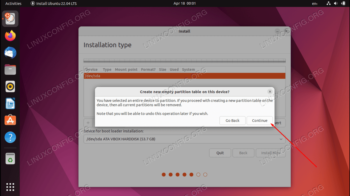The image size is (350, 196).
Task: Open Thunderbird Mail from the dock
Action: pos(10,53)
